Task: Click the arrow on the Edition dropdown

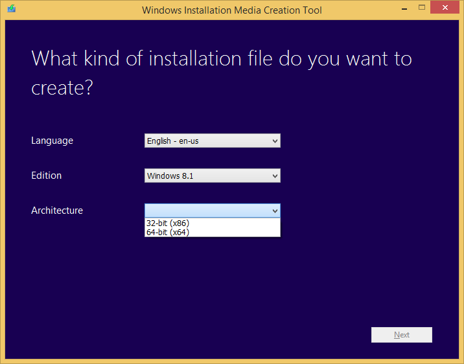Action: point(275,176)
